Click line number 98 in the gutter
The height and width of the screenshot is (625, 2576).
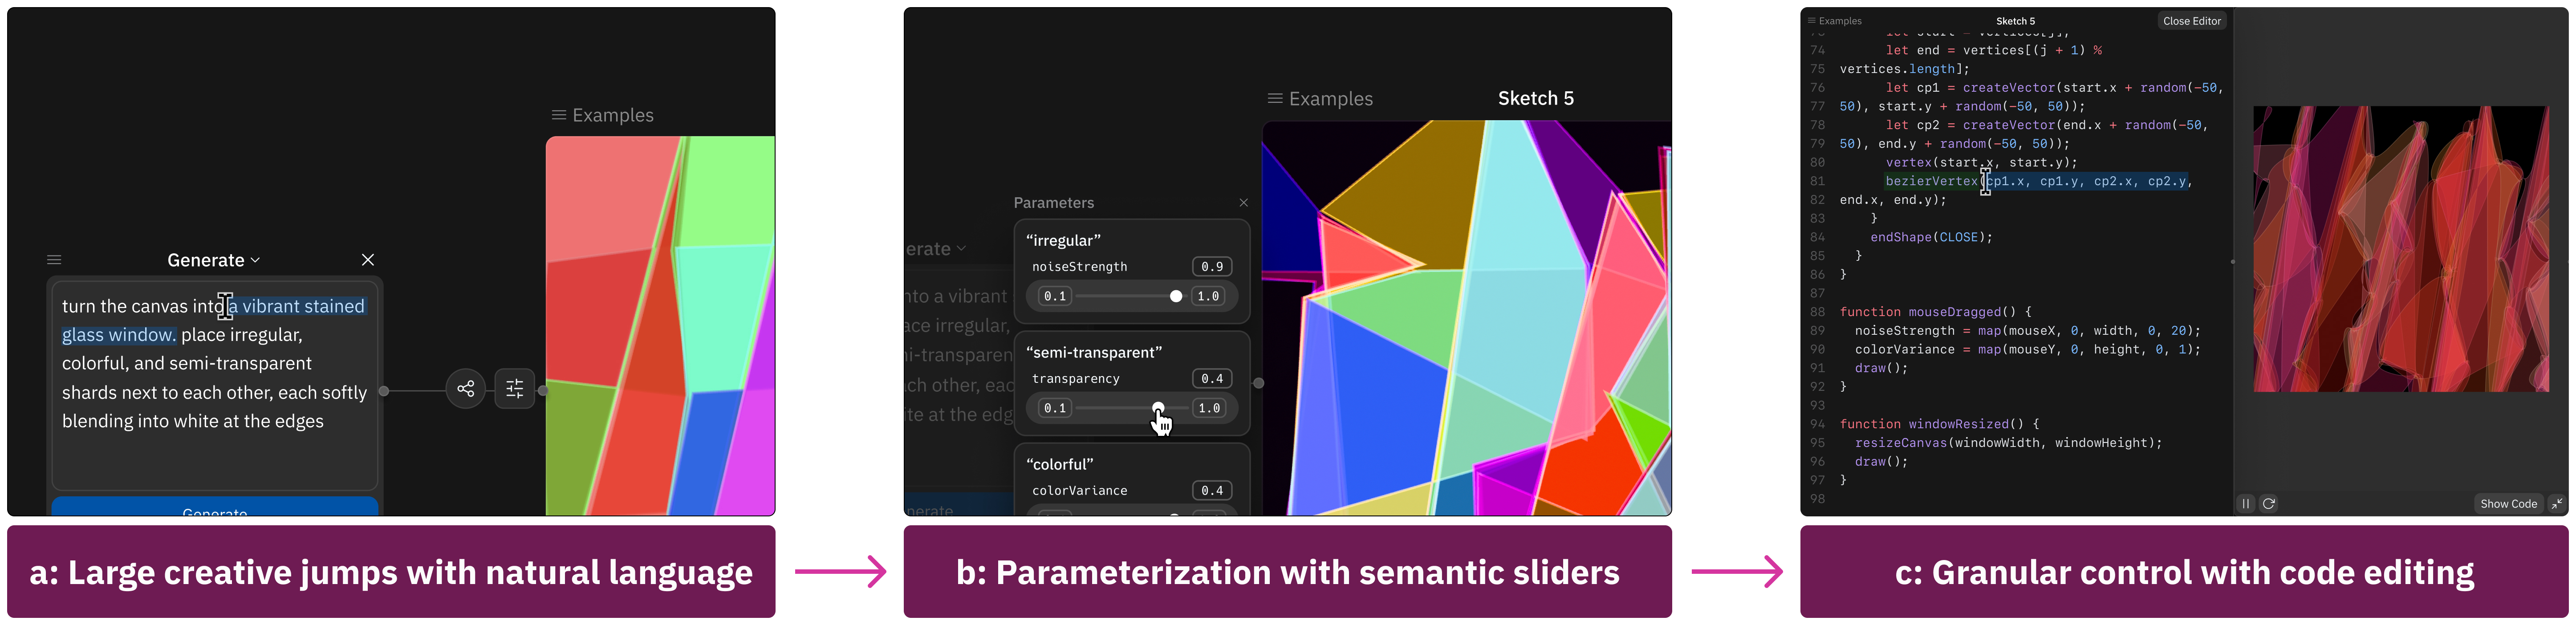point(1817,499)
